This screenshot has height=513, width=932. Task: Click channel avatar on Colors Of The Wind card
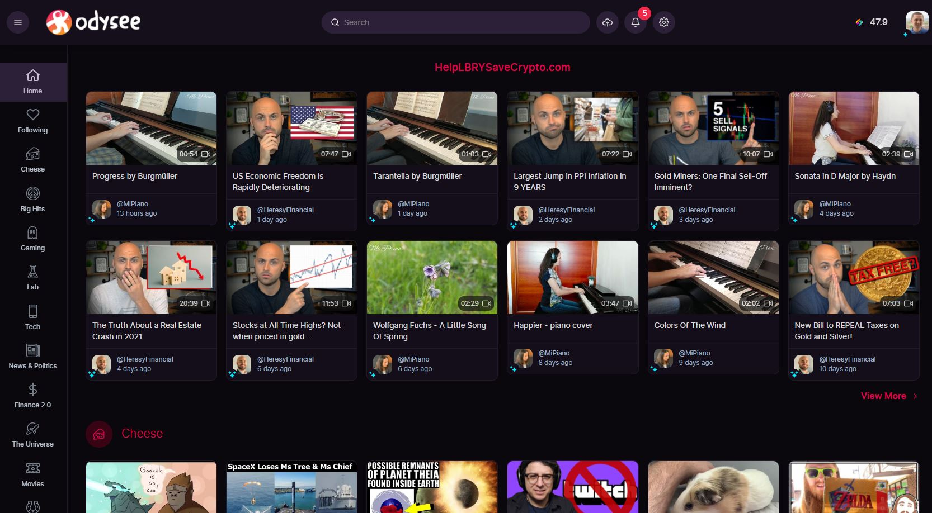coord(663,358)
